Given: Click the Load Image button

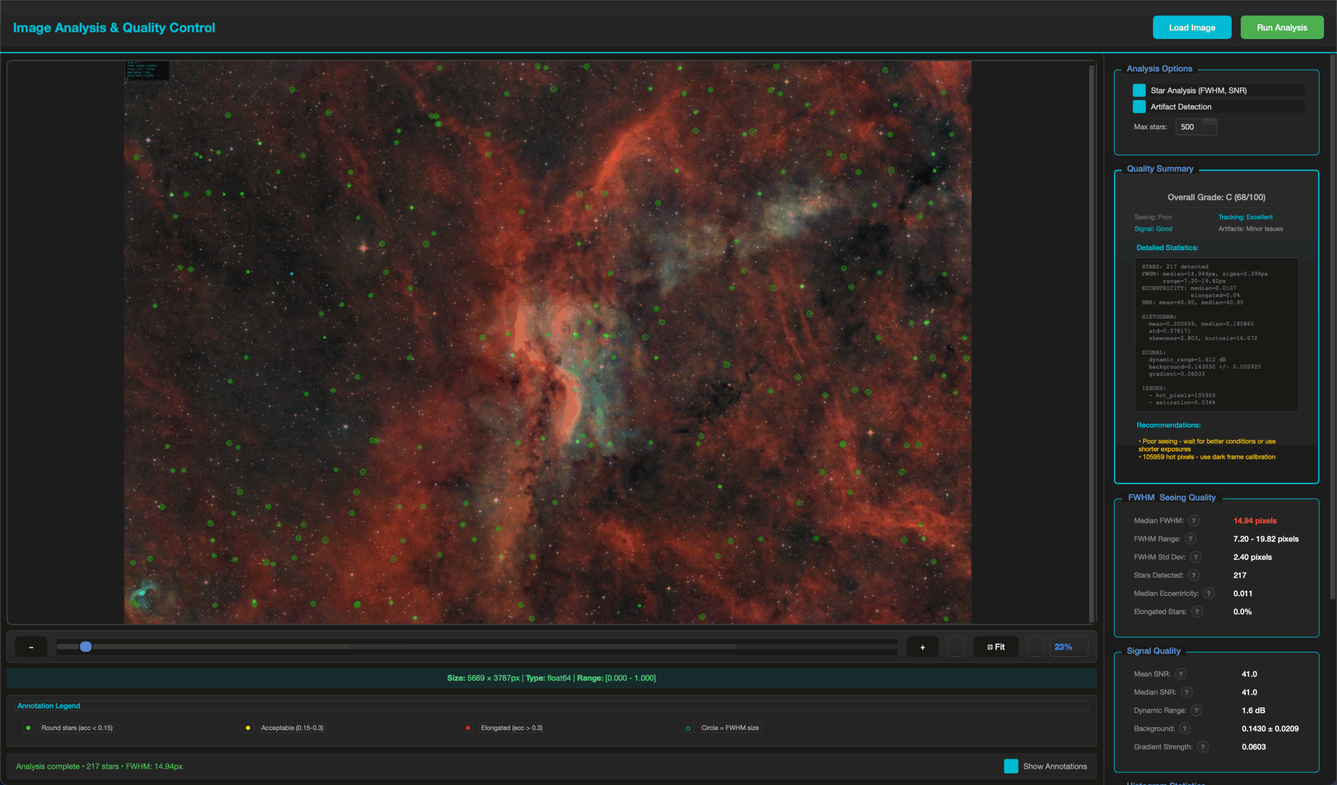Looking at the screenshot, I should point(1192,27).
